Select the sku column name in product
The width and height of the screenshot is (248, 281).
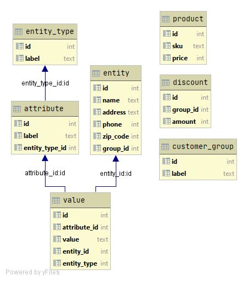[x=177, y=46]
